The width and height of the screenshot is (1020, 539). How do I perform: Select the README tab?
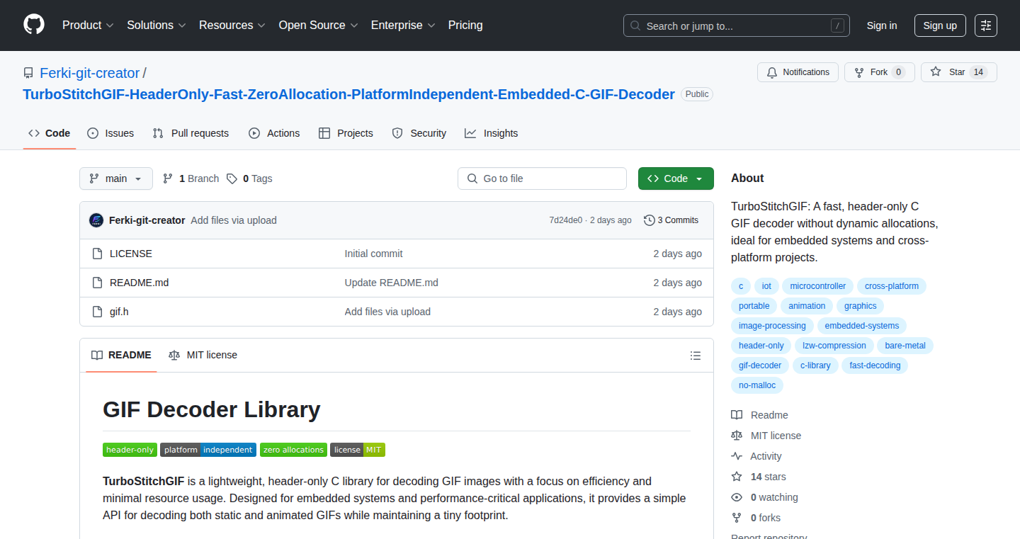122,355
